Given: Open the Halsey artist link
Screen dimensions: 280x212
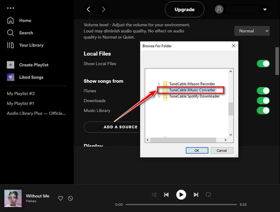Looking at the screenshot, I should [x=31, y=201].
